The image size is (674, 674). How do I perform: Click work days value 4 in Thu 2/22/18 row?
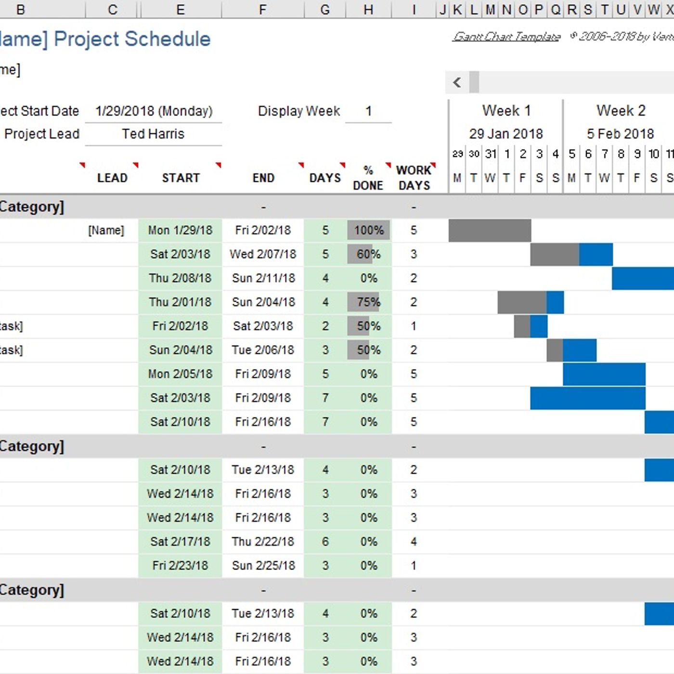[414, 542]
